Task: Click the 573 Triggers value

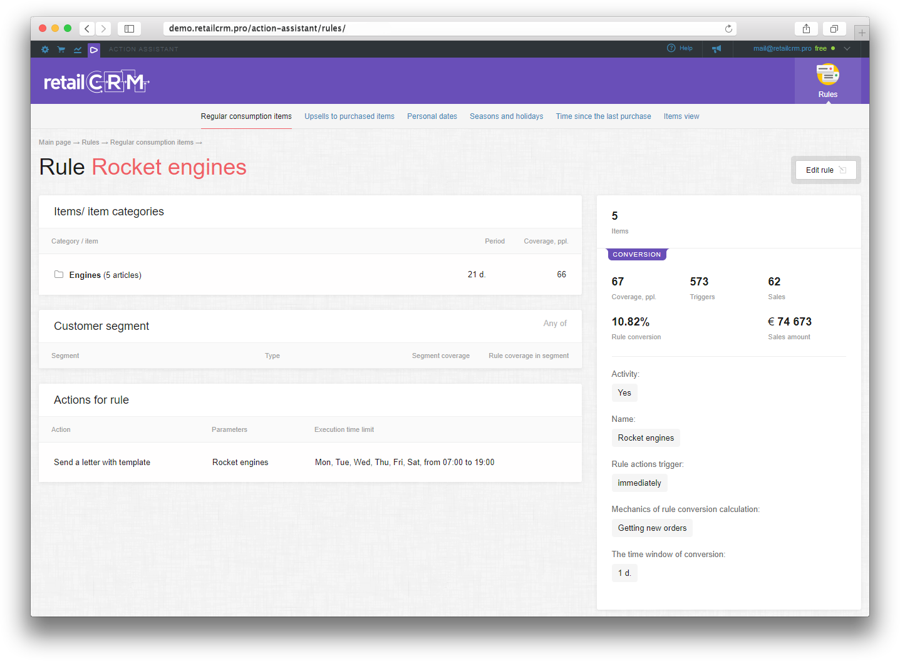Action: 699,282
